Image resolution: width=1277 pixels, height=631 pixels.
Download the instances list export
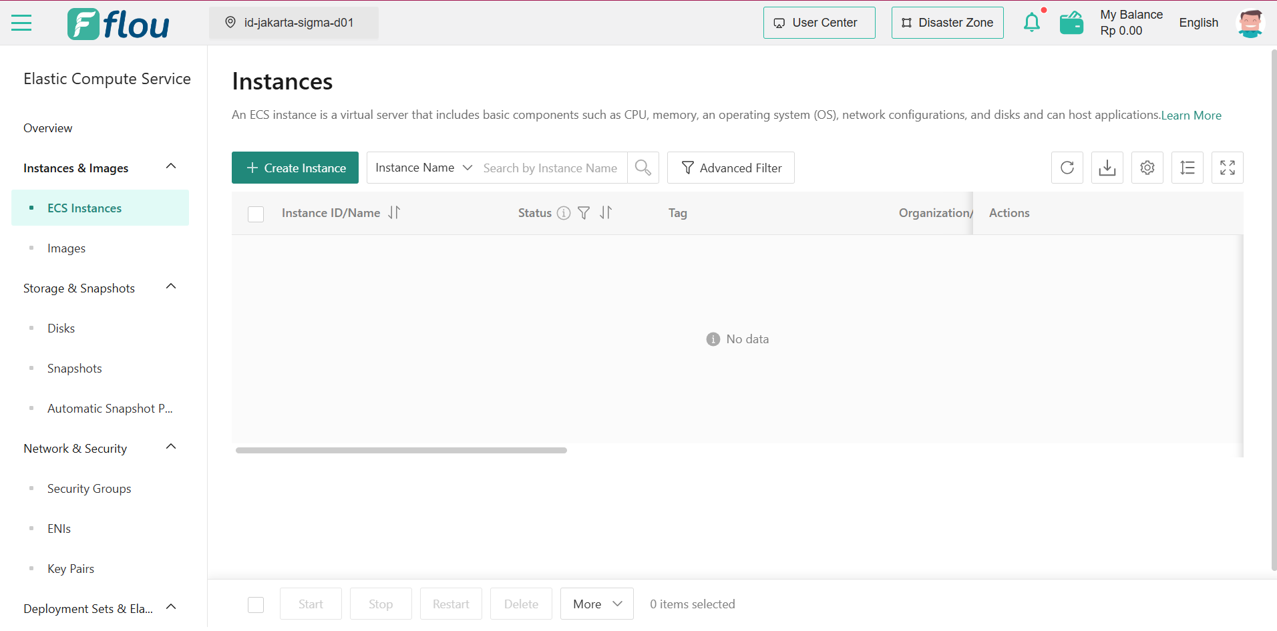tap(1107, 168)
